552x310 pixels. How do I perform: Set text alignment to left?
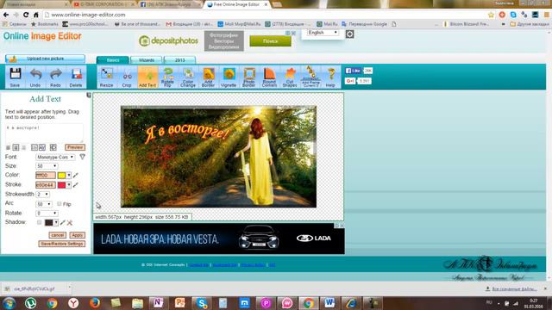8,147
